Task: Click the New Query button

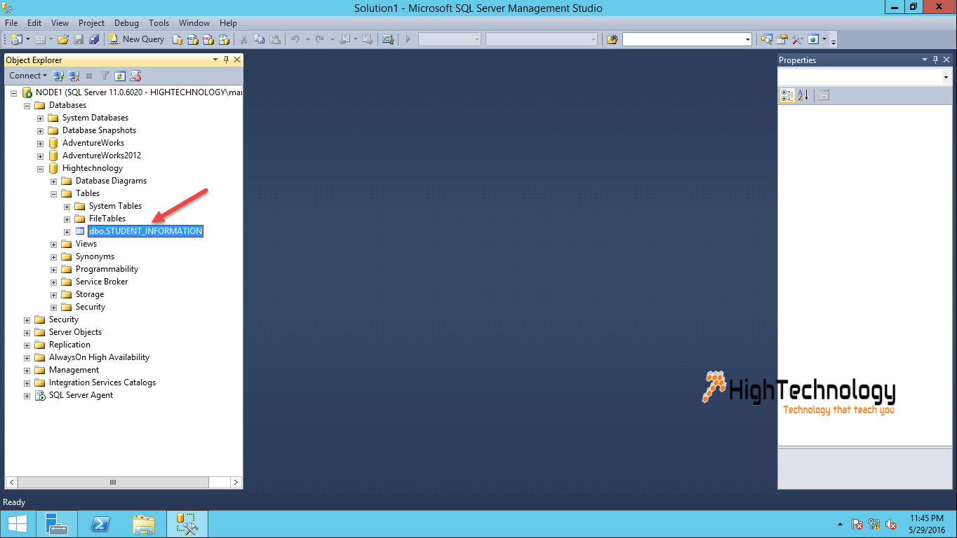Action: pos(136,39)
